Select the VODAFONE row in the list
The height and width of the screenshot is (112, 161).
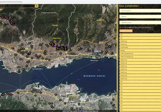click(x=140, y=47)
